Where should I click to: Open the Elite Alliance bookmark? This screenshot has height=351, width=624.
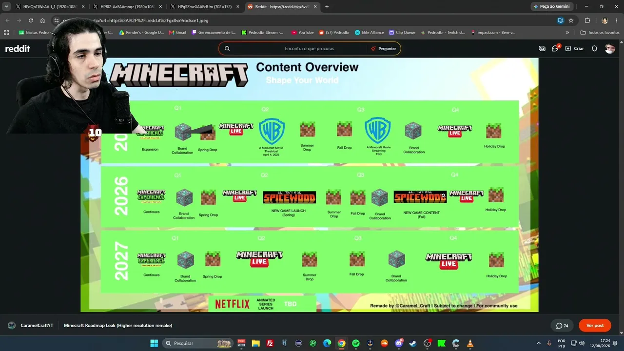369,33
